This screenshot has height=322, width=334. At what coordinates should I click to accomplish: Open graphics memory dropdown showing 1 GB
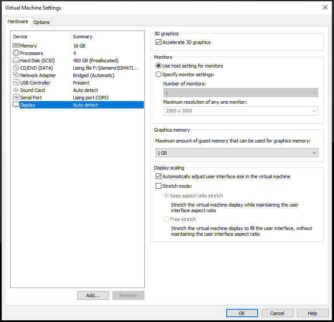(237, 153)
